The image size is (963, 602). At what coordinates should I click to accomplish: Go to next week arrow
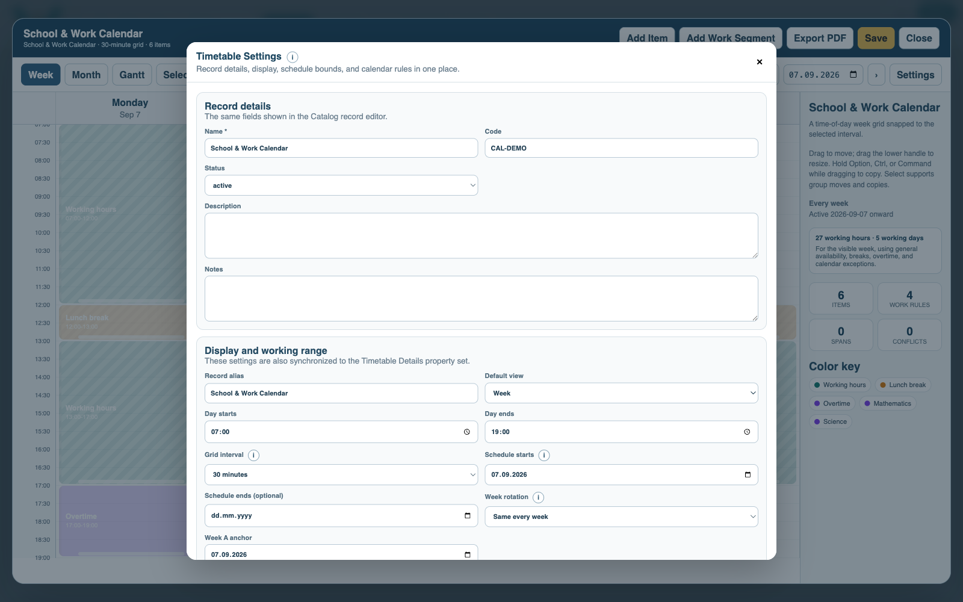point(876,75)
